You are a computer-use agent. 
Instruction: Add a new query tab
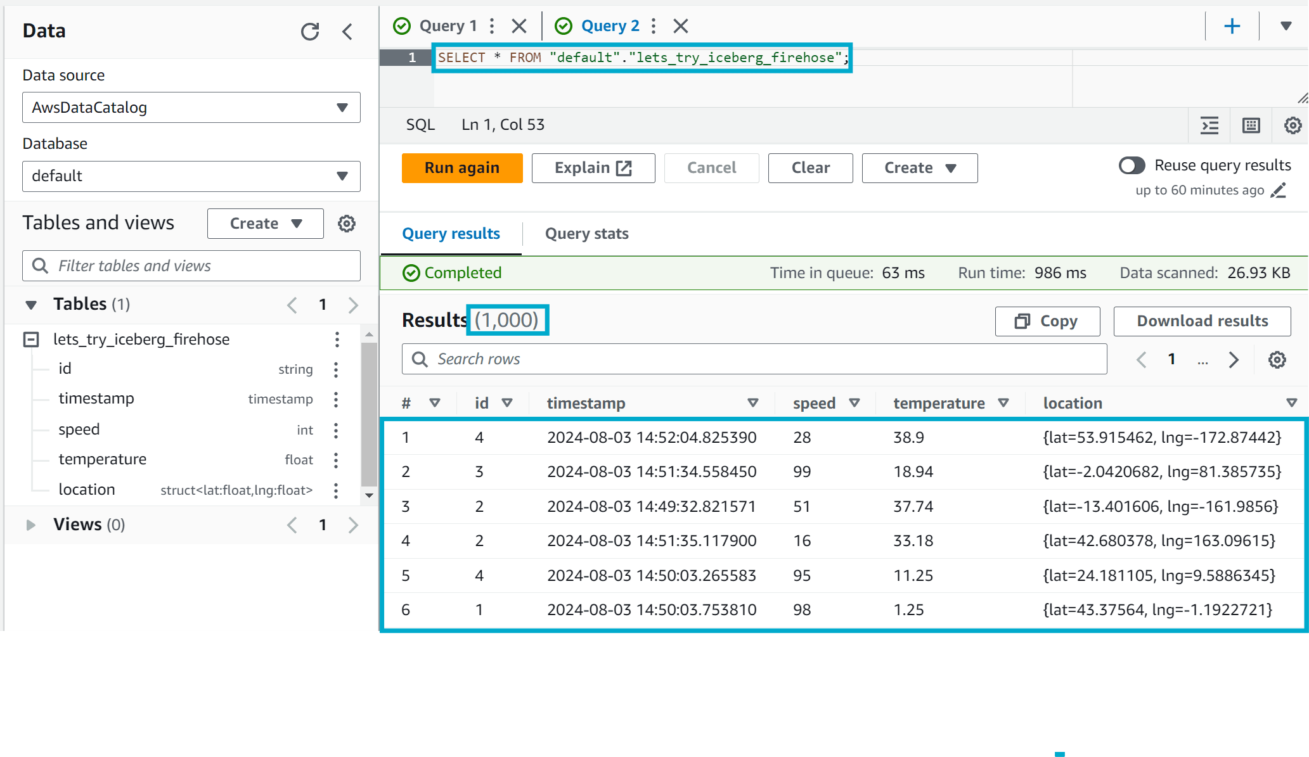(1232, 26)
